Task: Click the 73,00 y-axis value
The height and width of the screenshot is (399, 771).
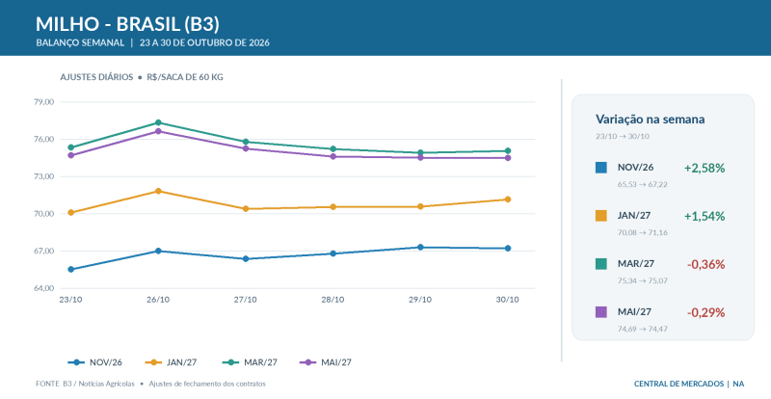Action: coord(43,176)
